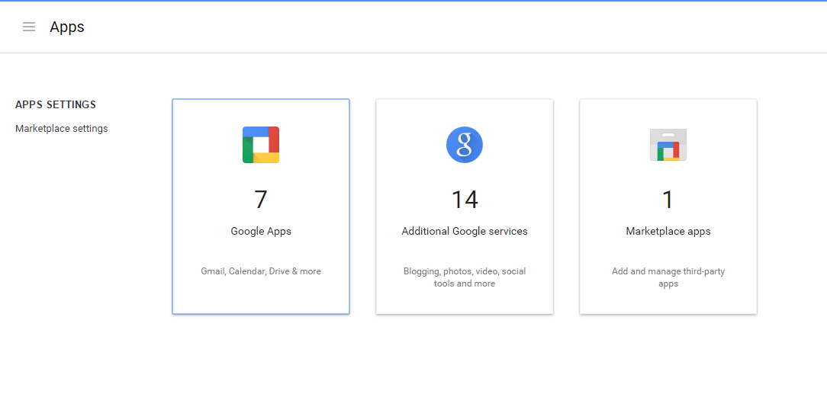
Task: Open the Google Apps label
Action: click(x=261, y=231)
